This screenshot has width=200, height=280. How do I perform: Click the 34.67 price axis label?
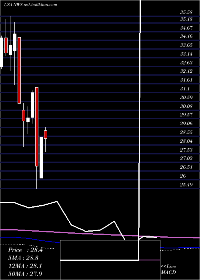186,28
